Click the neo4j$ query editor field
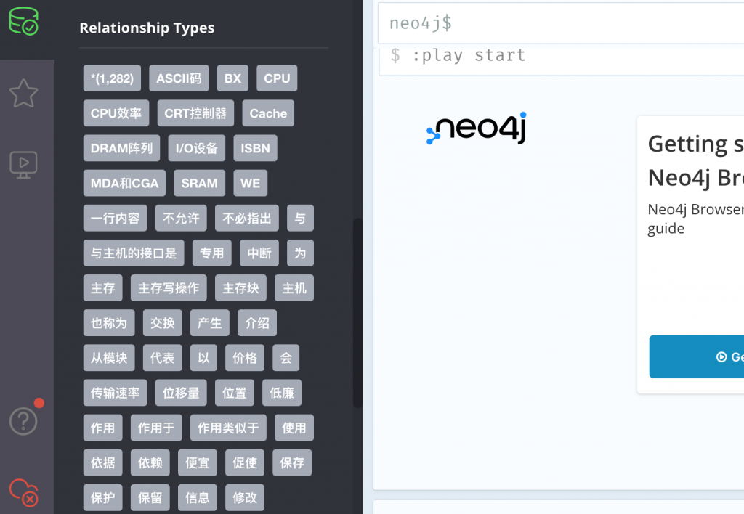The width and height of the screenshot is (744, 514). click(x=561, y=23)
